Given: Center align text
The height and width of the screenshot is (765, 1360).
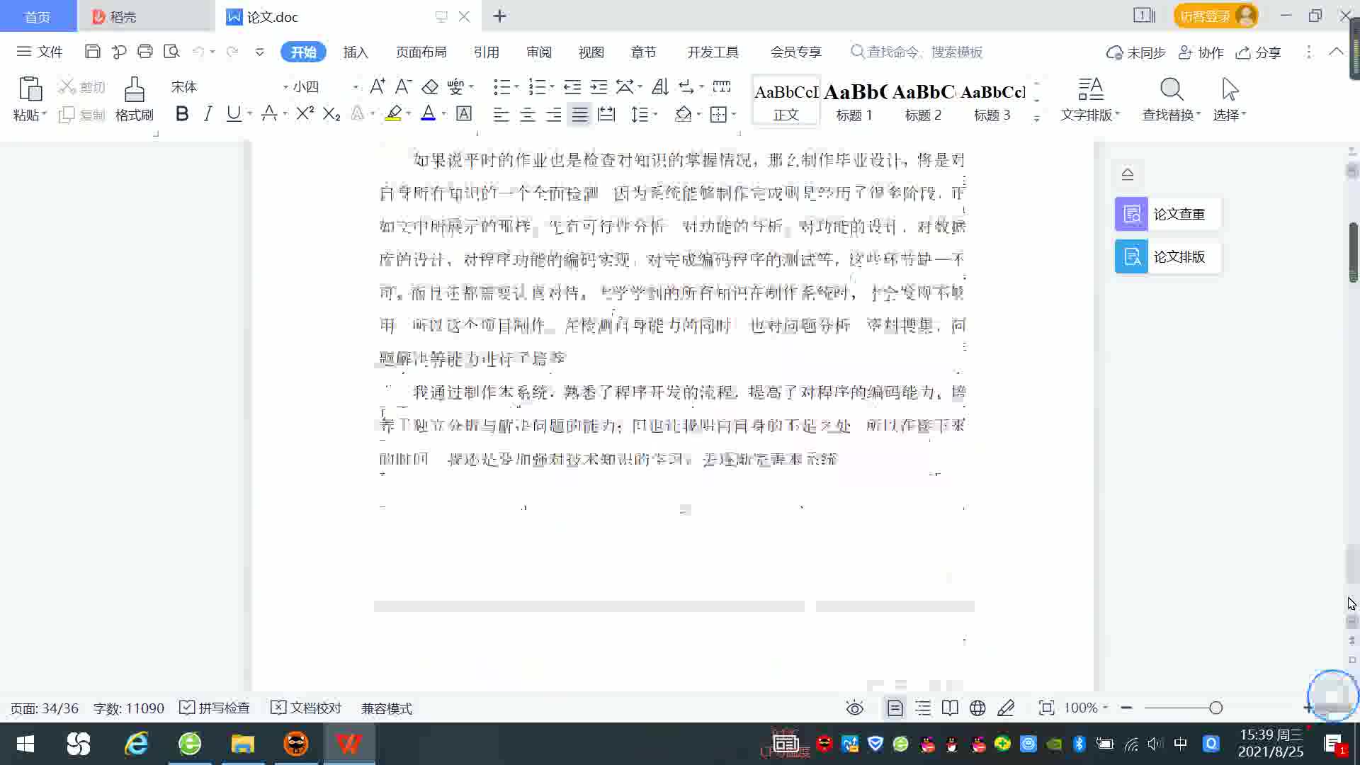Looking at the screenshot, I should point(527,114).
